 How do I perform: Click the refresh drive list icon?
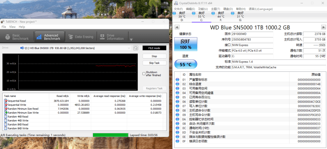pyautogui.click(x=136, y=48)
